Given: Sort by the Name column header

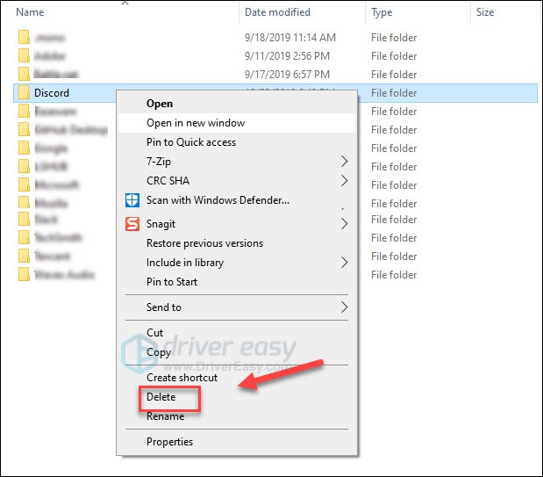Looking at the screenshot, I should pyautogui.click(x=30, y=12).
